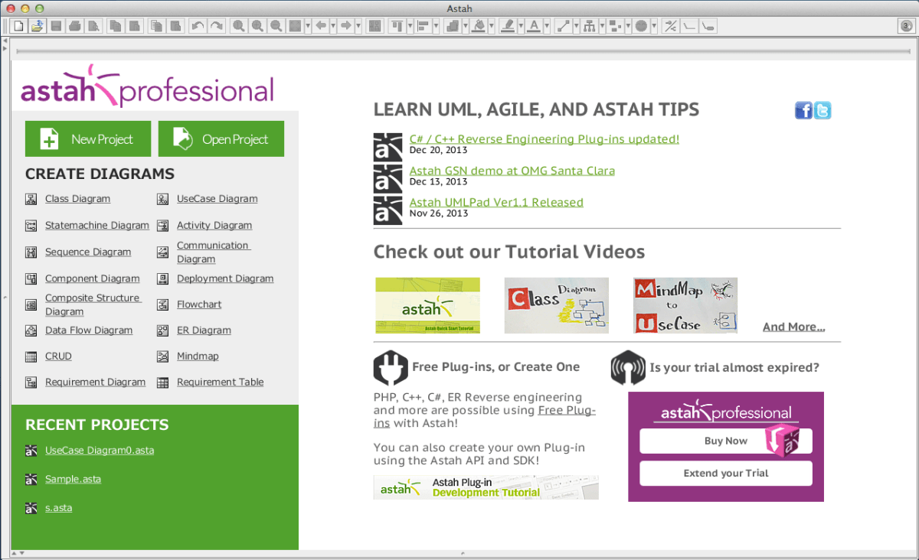Click the Undo icon in the toolbar

point(198,25)
